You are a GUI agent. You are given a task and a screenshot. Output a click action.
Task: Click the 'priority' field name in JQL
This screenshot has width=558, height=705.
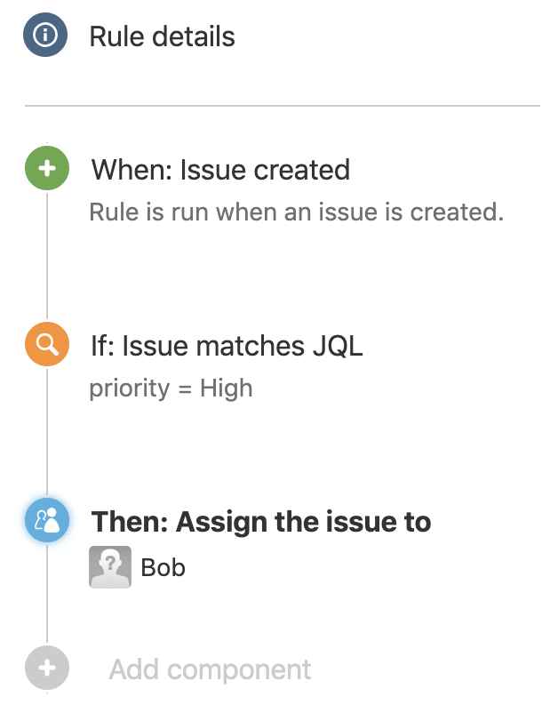tap(127, 389)
